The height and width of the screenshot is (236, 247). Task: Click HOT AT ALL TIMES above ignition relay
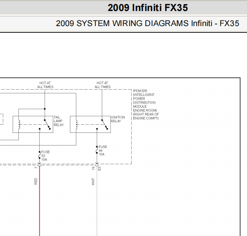pos(102,85)
